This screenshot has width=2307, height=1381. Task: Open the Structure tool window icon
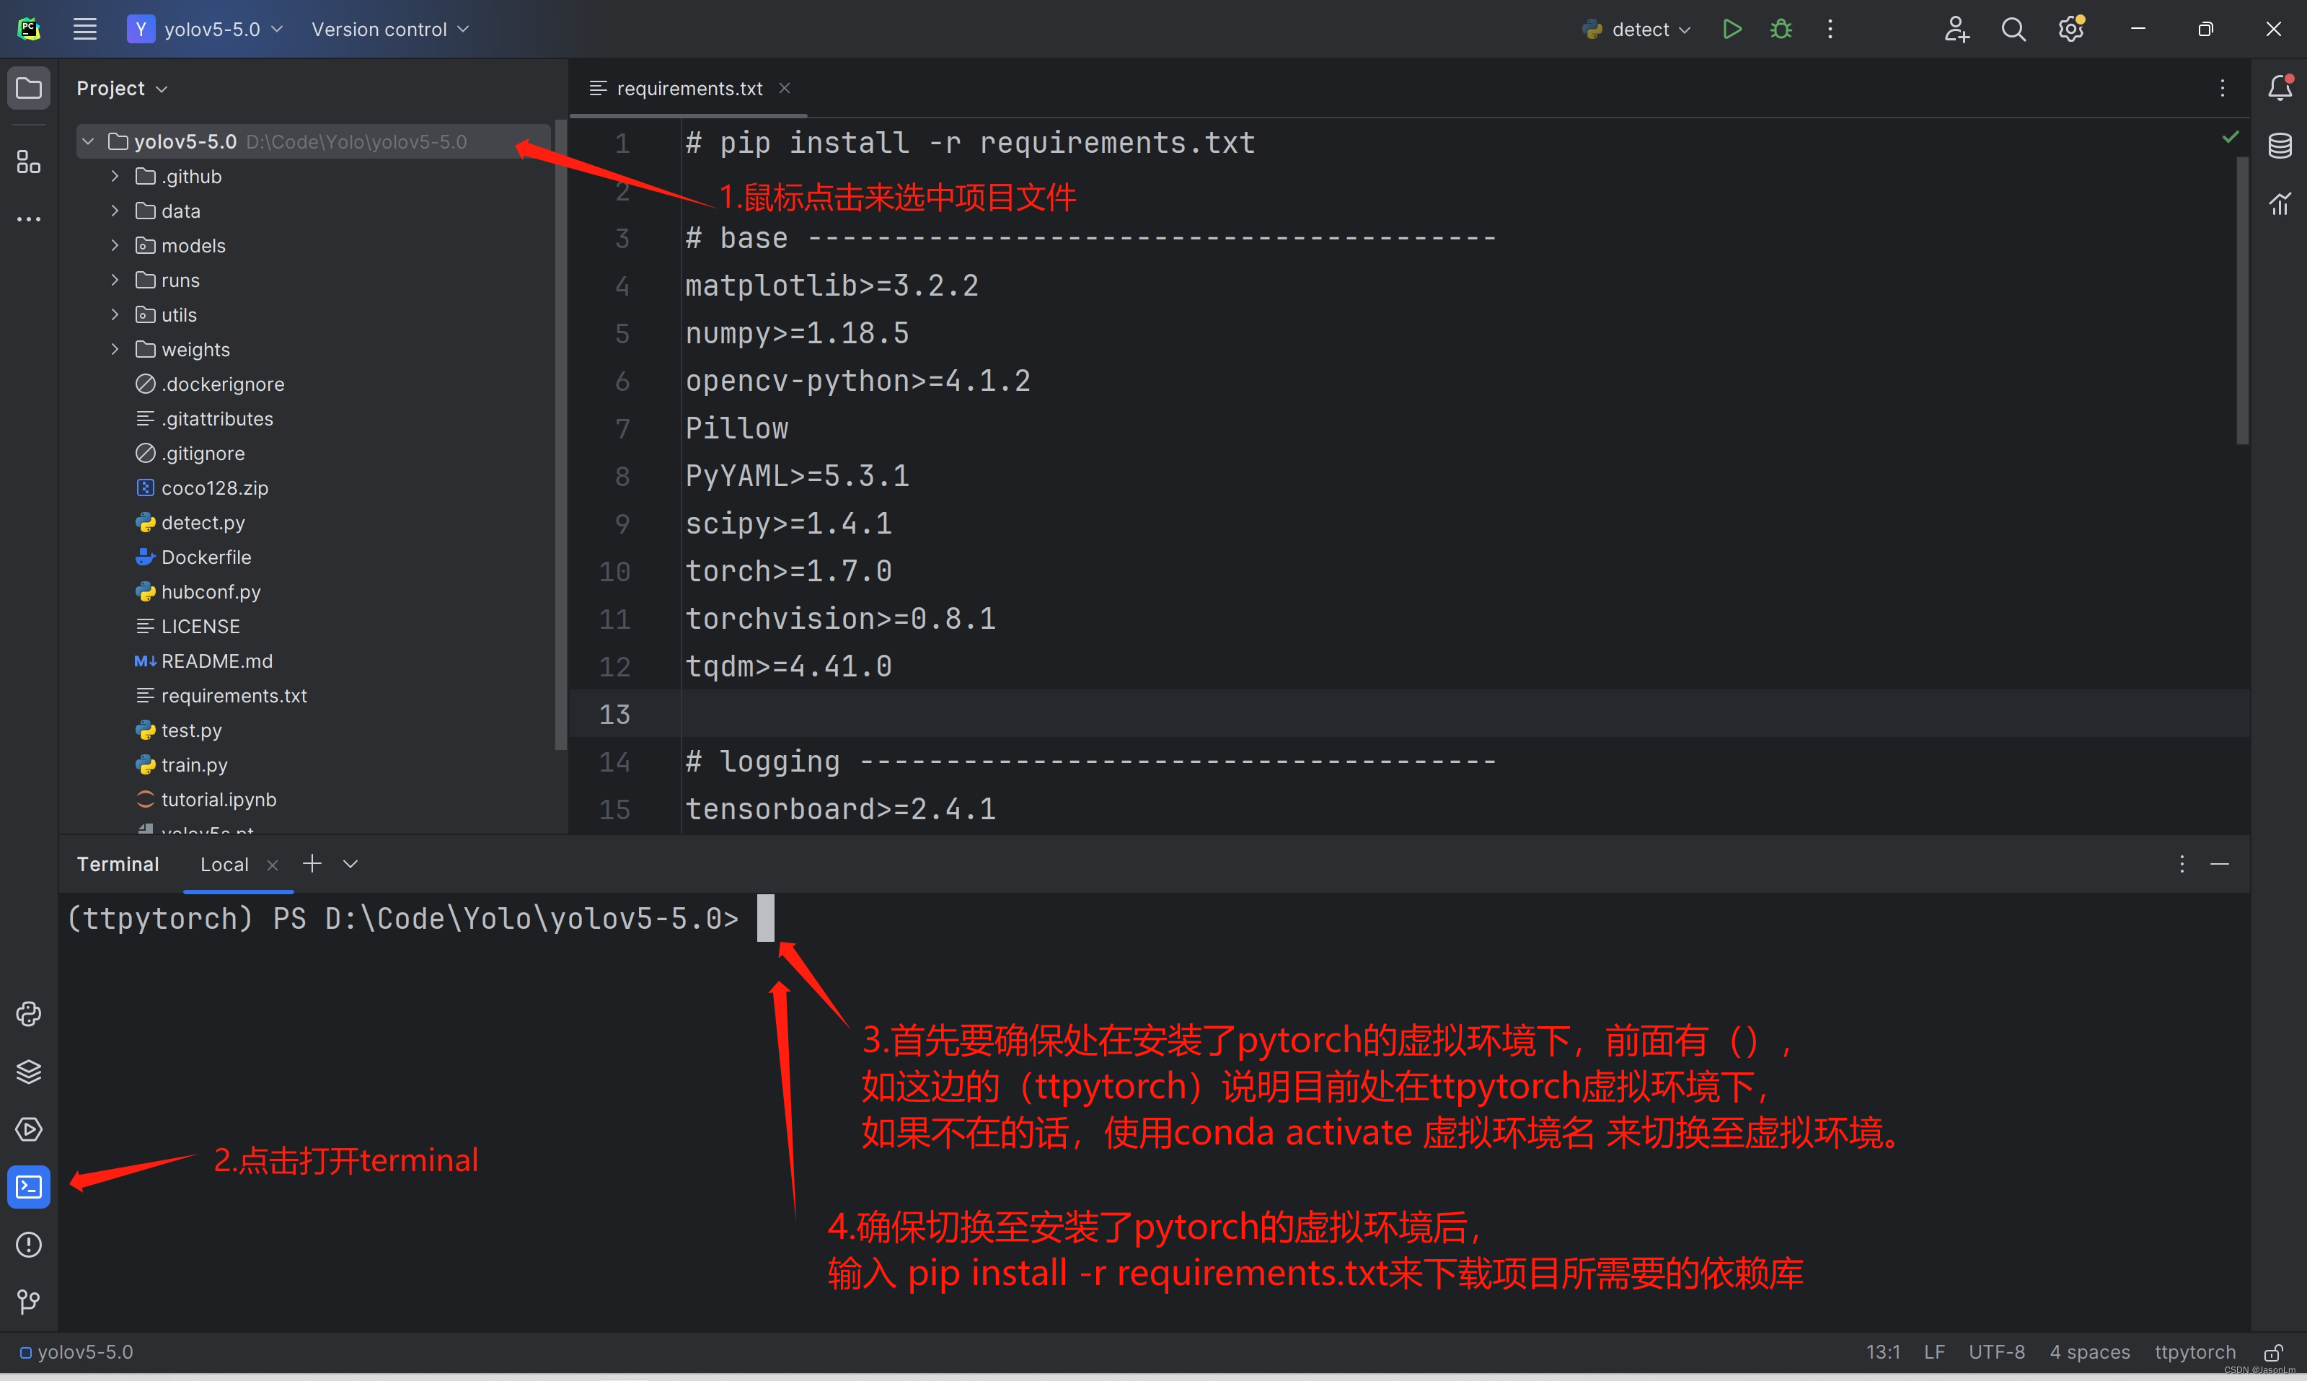29,162
